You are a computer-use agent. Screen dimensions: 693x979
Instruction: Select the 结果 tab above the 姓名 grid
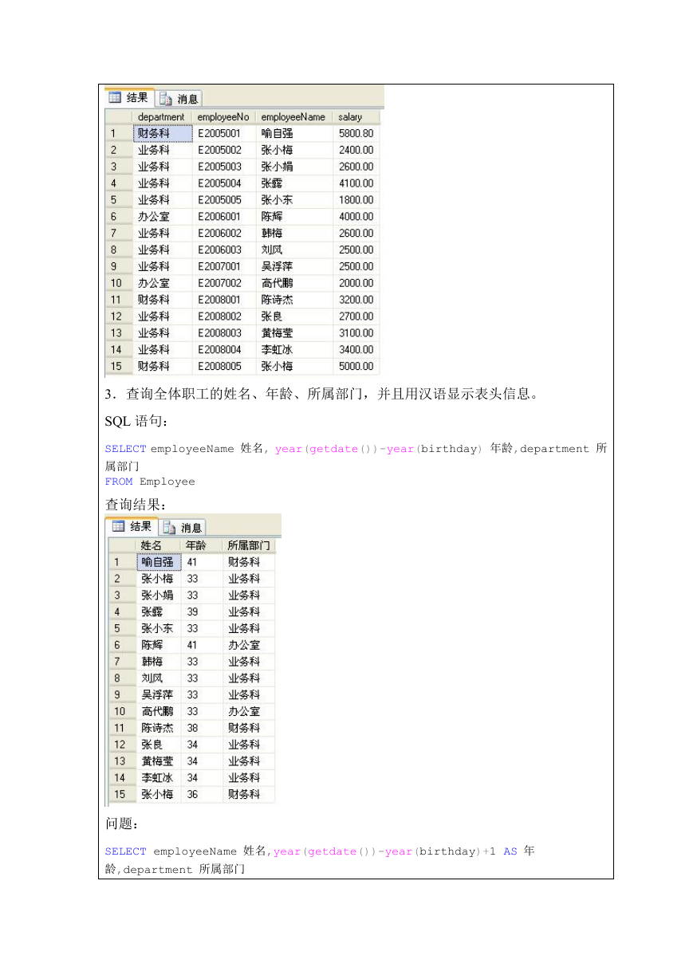(132, 526)
